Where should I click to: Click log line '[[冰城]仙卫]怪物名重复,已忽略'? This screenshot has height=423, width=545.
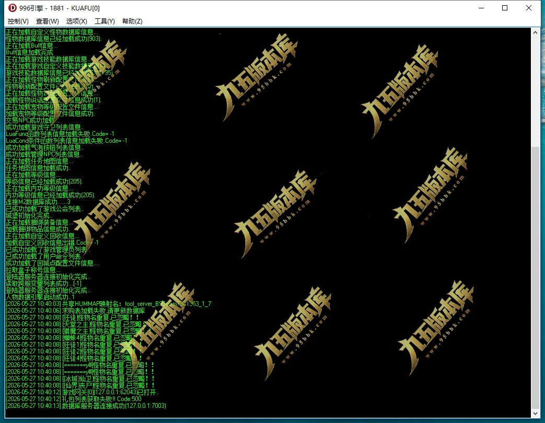click(x=80, y=379)
